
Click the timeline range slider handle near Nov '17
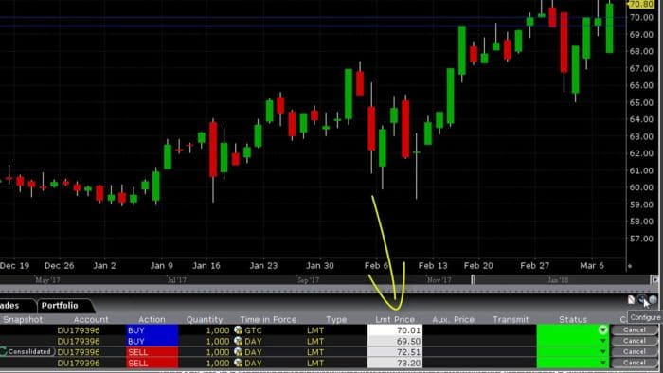(x=473, y=279)
